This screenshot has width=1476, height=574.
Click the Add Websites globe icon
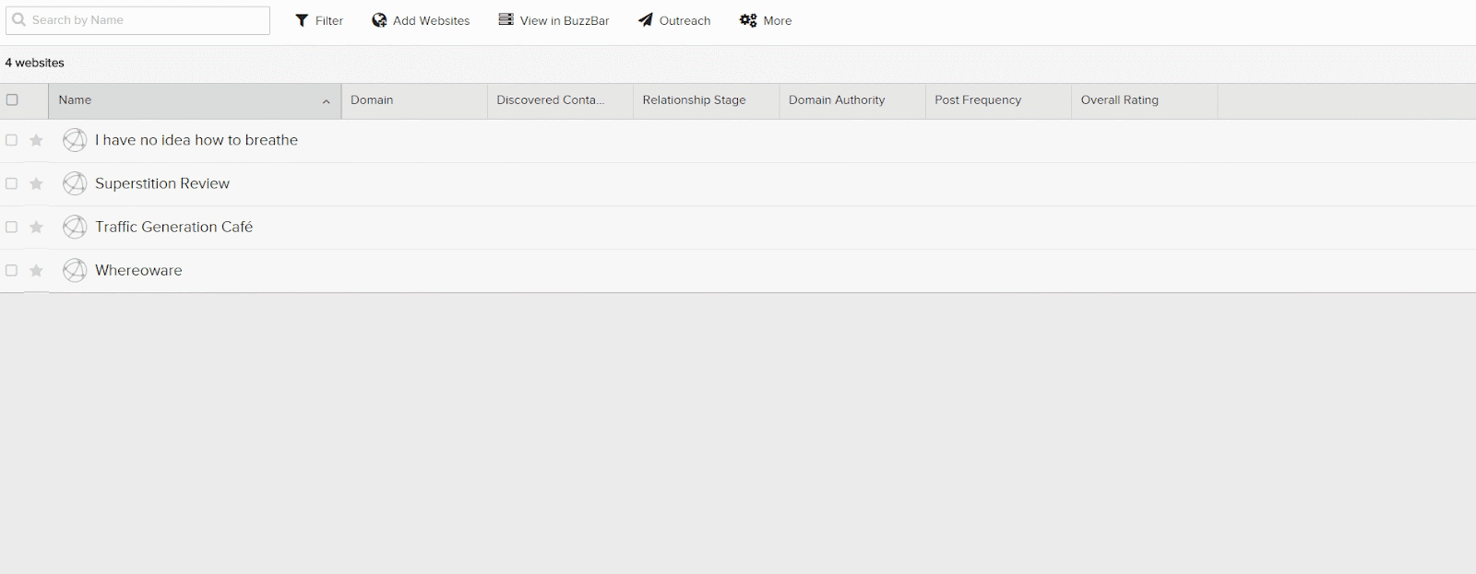click(379, 20)
